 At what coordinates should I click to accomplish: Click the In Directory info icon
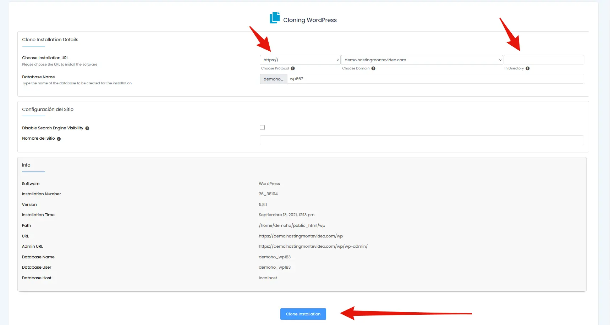528,68
